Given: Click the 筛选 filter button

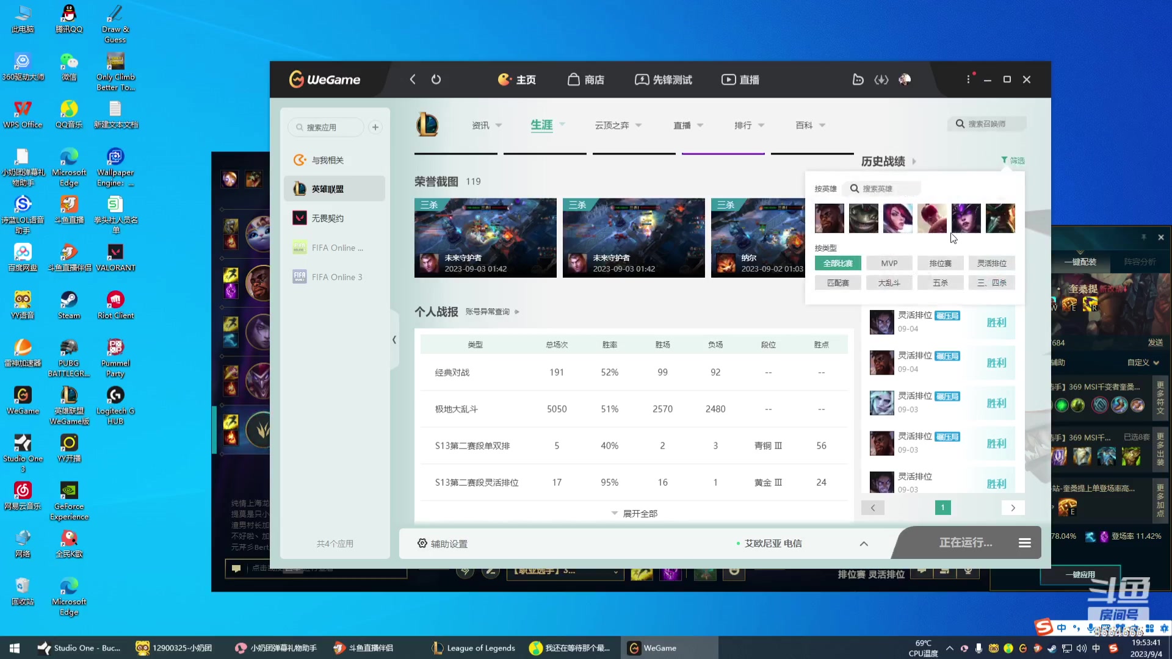Looking at the screenshot, I should (1013, 160).
